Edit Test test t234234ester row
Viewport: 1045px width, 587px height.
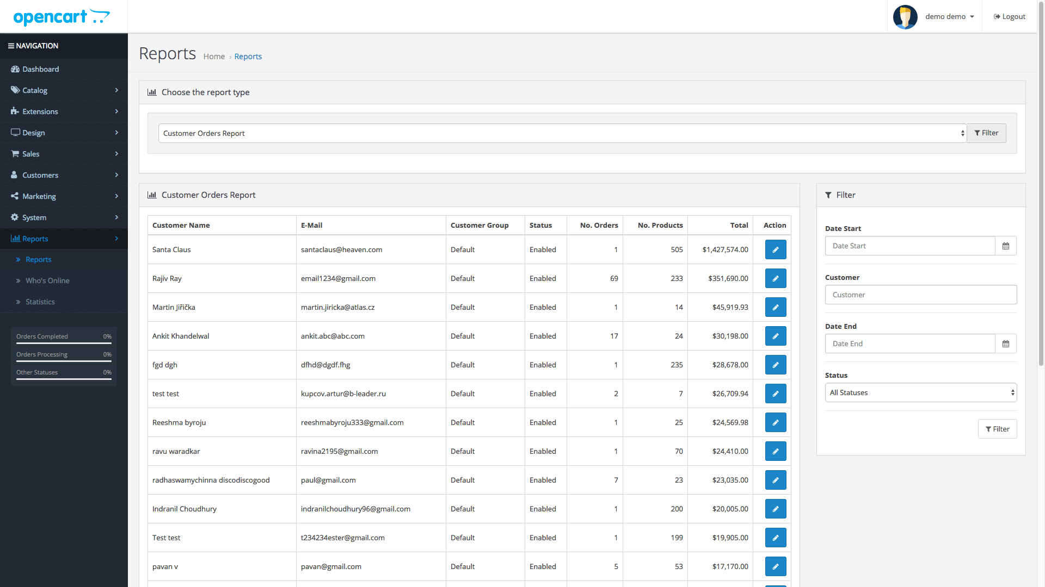[x=776, y=538]
